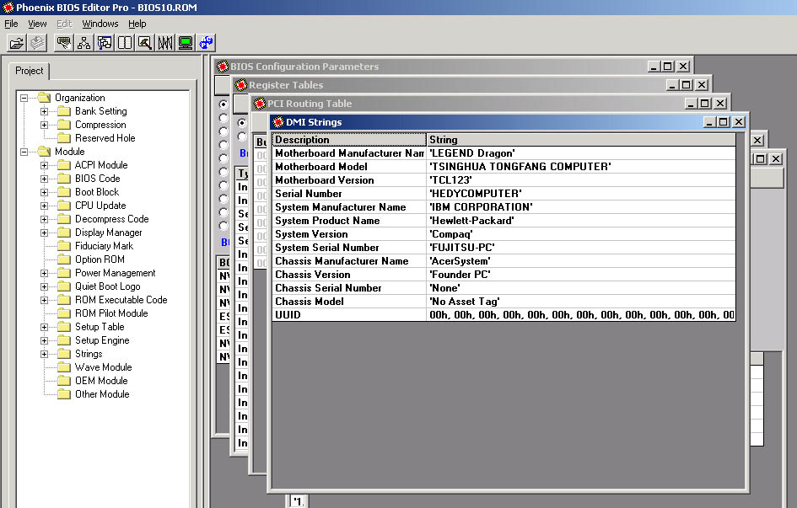Screen dimensions: 797x508
Task: Click the zigzag waveform toolbar icon
Action: pyautogui.click(x=165, y=42)
